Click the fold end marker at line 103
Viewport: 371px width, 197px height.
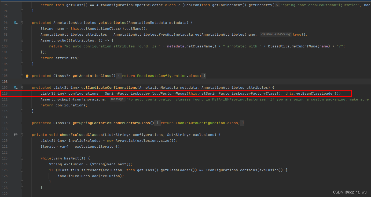22,64
